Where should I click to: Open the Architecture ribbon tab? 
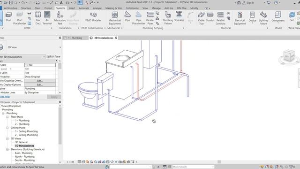tap(10, 8)
